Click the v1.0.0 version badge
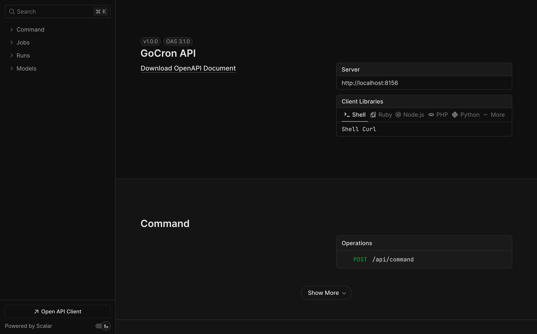 (150, 41)
